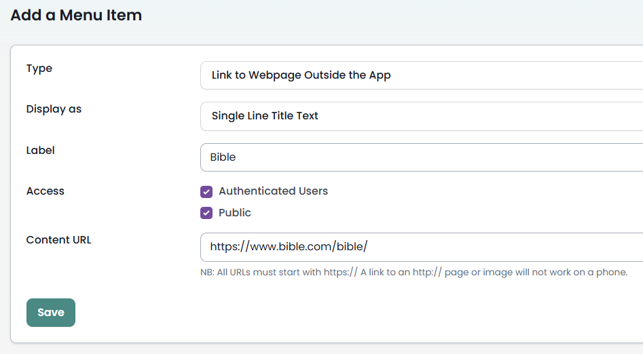Click the 'Add a Menu Item' heading
The width and height of the screenshot is (643, 354).
(x=76, y=15)
